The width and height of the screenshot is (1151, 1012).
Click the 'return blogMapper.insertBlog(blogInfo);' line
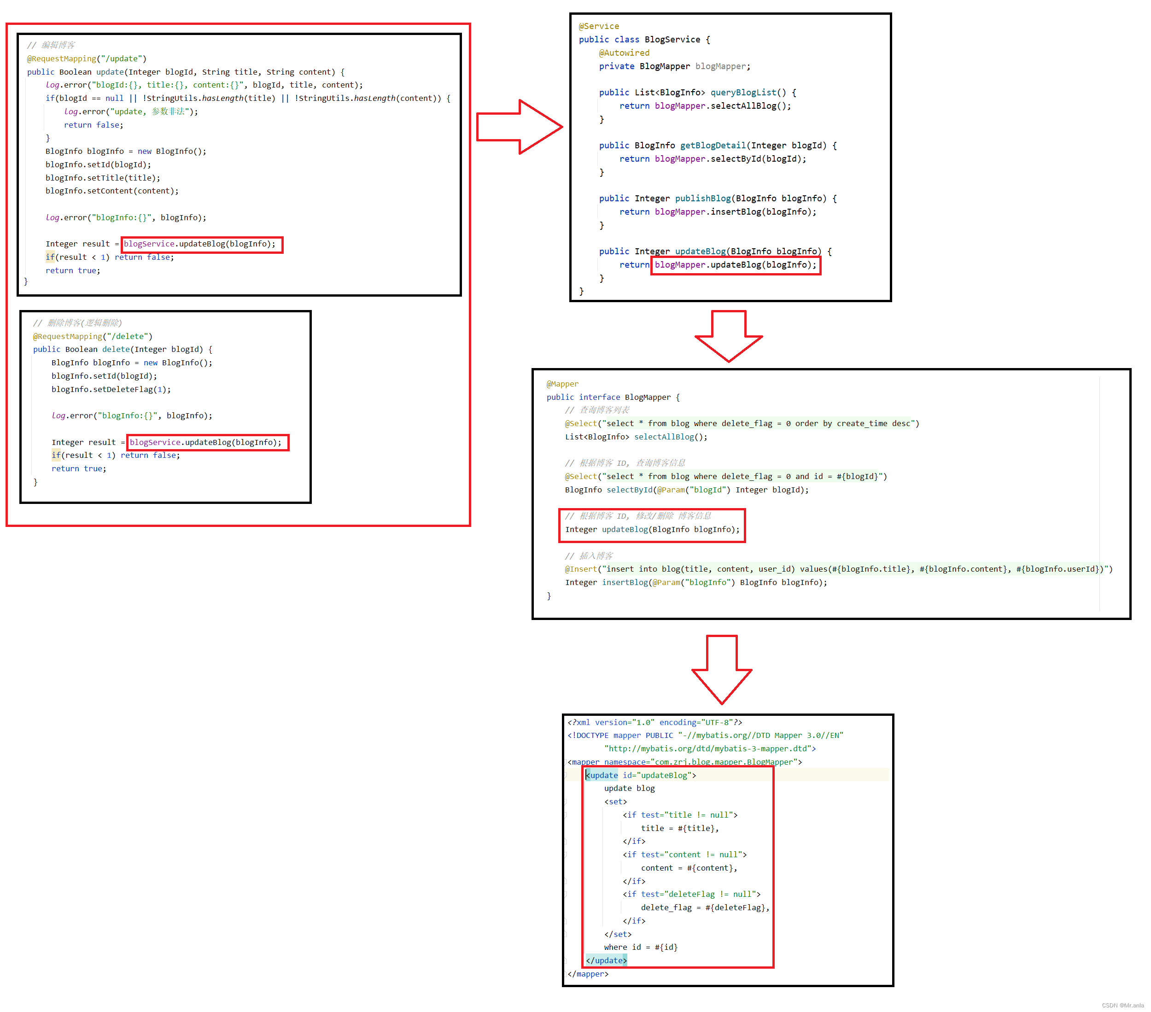click(x=719, y=212)
